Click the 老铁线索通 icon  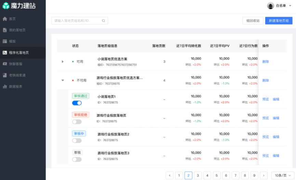[5, 75]
